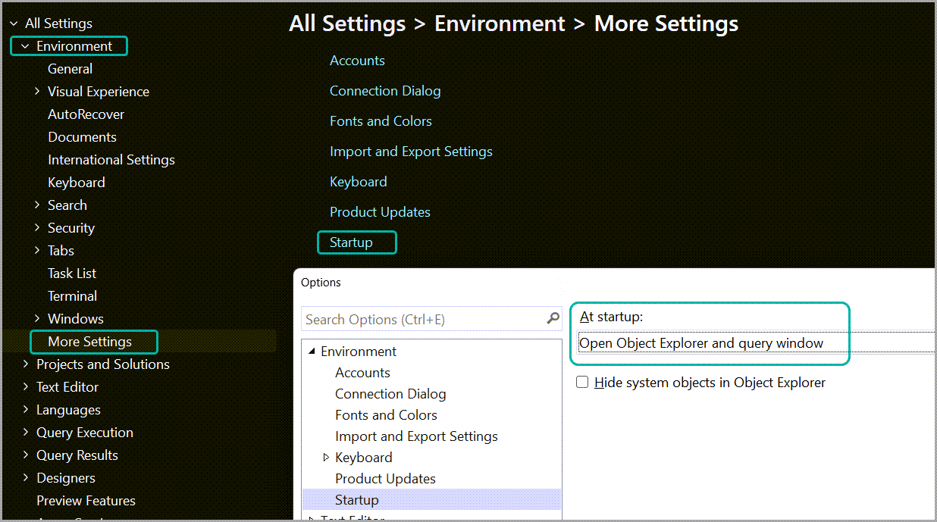This screenshot has height=522, width=937.
Task: Select More Settings in the sidebar
Action: pyautogui.click(x=93, y=342)
